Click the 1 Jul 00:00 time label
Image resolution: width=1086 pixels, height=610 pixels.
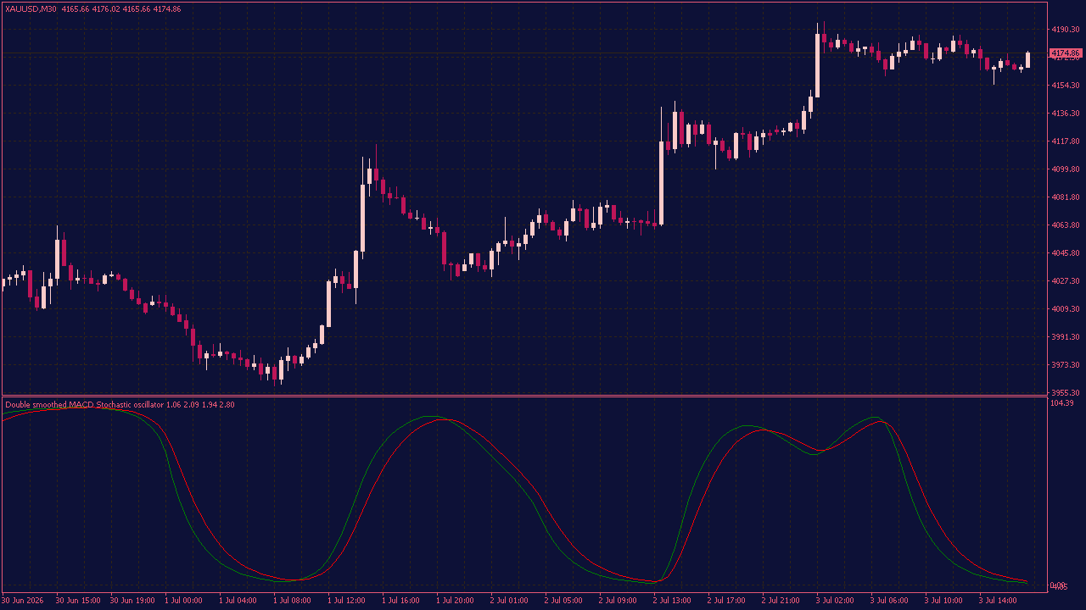pyautogui.click(x=183, y=601)
